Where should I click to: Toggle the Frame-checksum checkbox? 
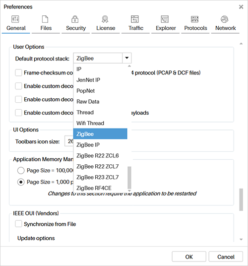tap(18, 72)
